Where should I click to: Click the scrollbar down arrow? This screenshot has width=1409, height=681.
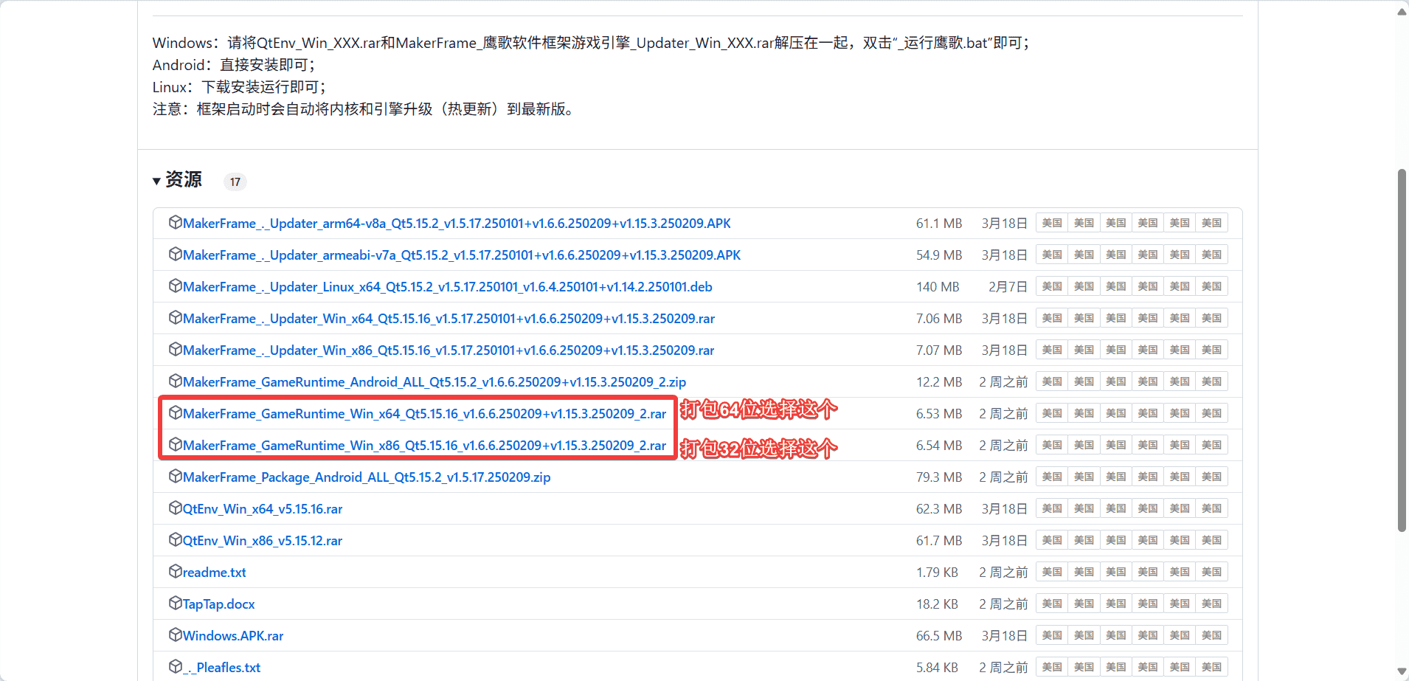tap(1402, 671)
